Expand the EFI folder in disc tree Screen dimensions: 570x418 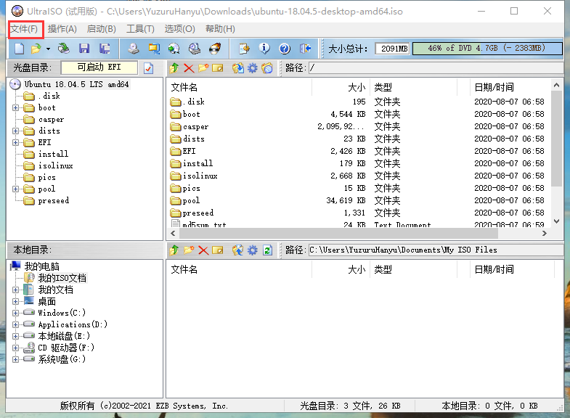tap(15, 142)
